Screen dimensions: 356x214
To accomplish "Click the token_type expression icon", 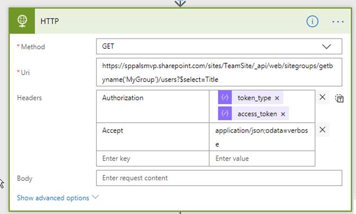I will (x=225, y=97).
